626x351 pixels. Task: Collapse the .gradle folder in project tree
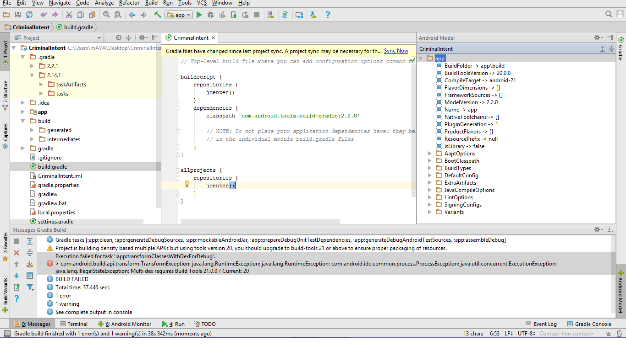tap(23, 57)
